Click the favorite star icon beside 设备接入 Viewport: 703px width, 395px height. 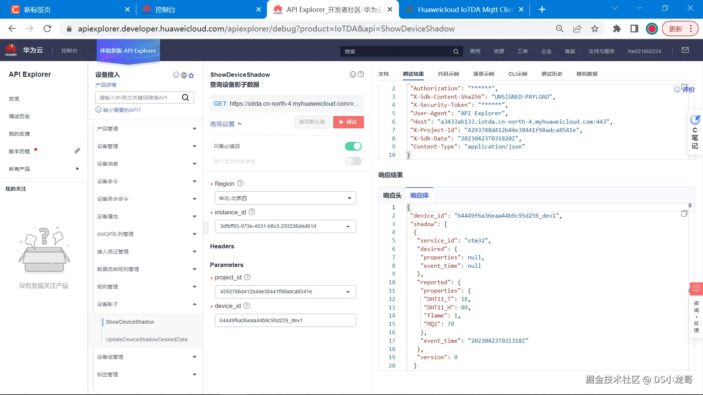(x=191, y=75)
